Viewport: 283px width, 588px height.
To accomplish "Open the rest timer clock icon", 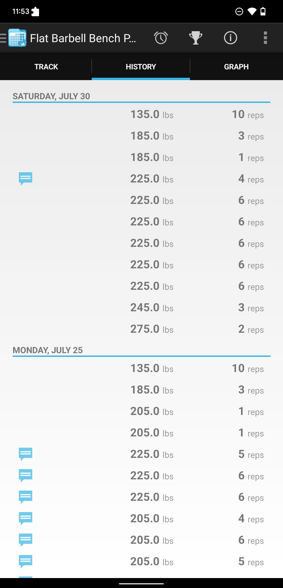I will [161, 38].
